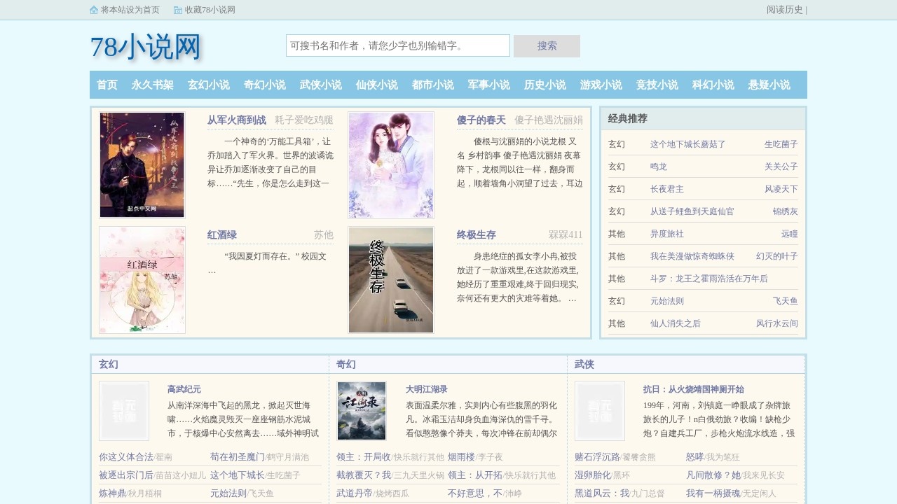Viewport: 897px width, 504px height.
Task: Open the 科幻小说 menu item
Action: (x=711, y=85)
